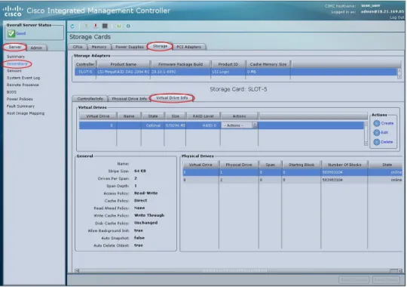Screen dimensions: 407x287
Task: Click the Log Out link
Action: point(397,17)
